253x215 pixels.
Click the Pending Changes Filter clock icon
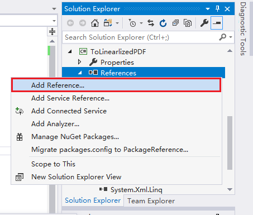click(x=132, y=23)
